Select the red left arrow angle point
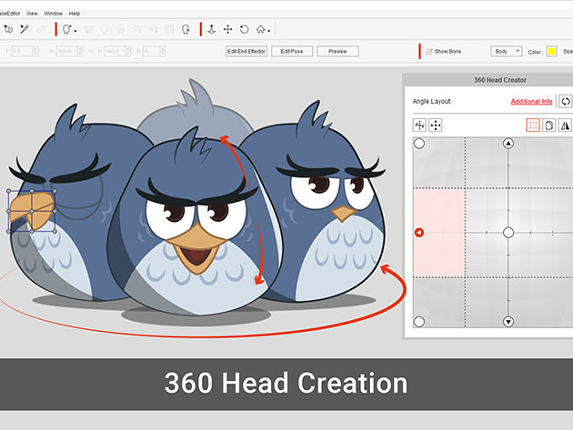 tap(419, 233)
